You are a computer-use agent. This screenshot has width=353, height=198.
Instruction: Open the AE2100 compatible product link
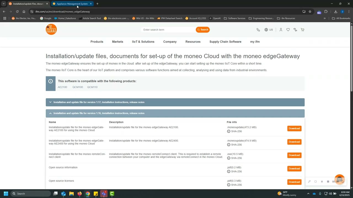(62, 87)
